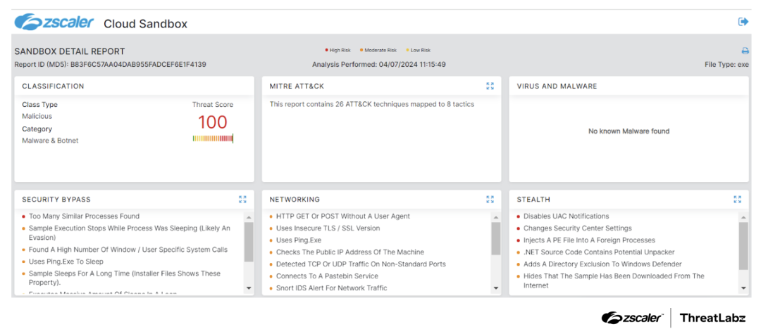Click 'Too Many Similar Processes Found' item

pyautogui.click(x=84, y=217)
